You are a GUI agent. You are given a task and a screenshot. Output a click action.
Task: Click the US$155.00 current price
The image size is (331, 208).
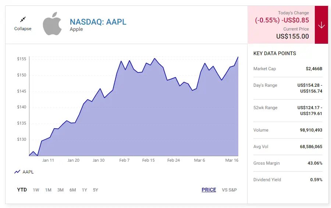point(292,36)
